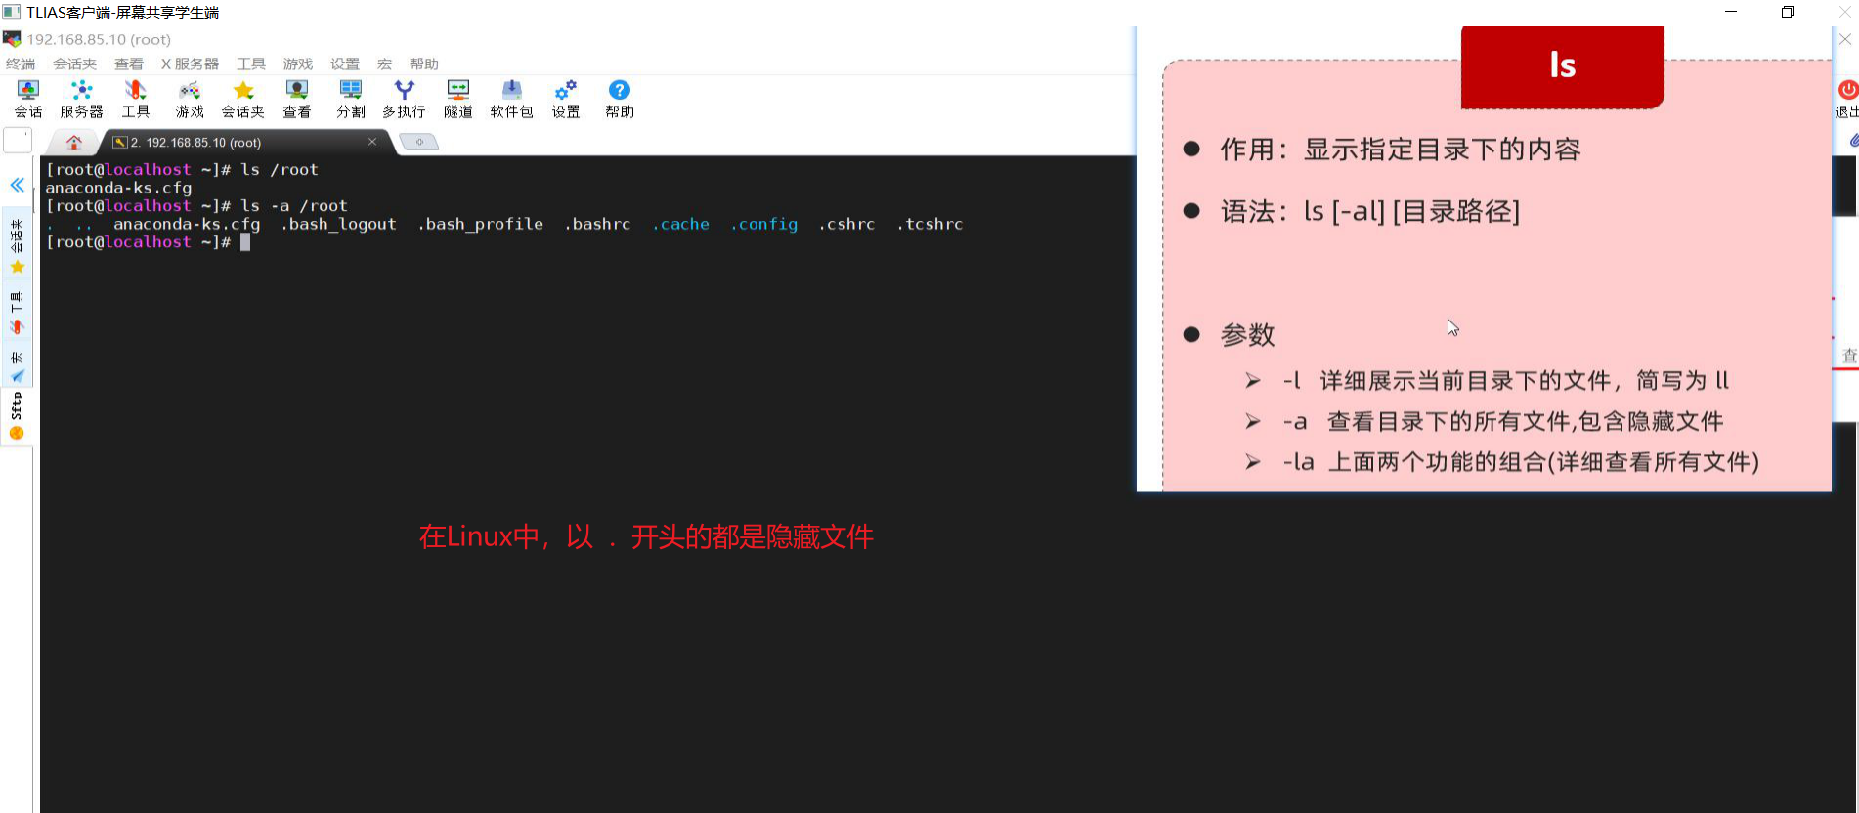Minimize the TLIAS client window
This screenshot has height=813, width=1859.
[1731, 12]
